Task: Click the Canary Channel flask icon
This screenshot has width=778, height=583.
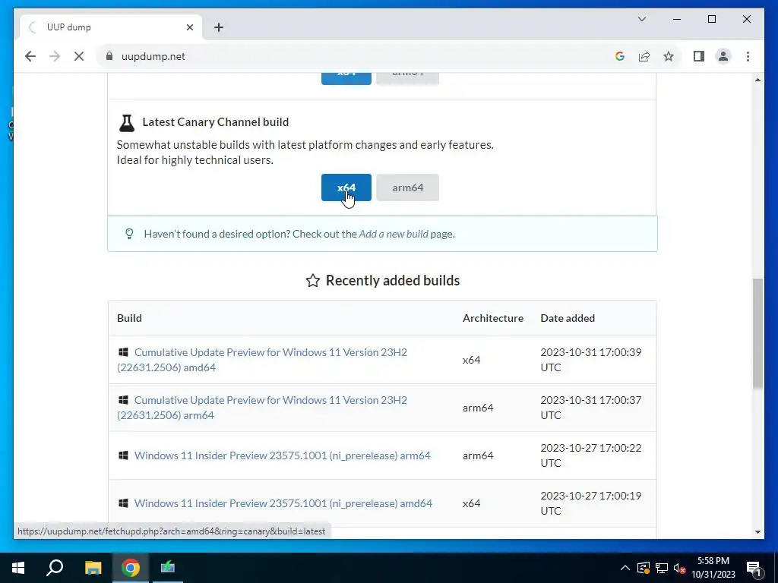Action: [x=127, y=122]
